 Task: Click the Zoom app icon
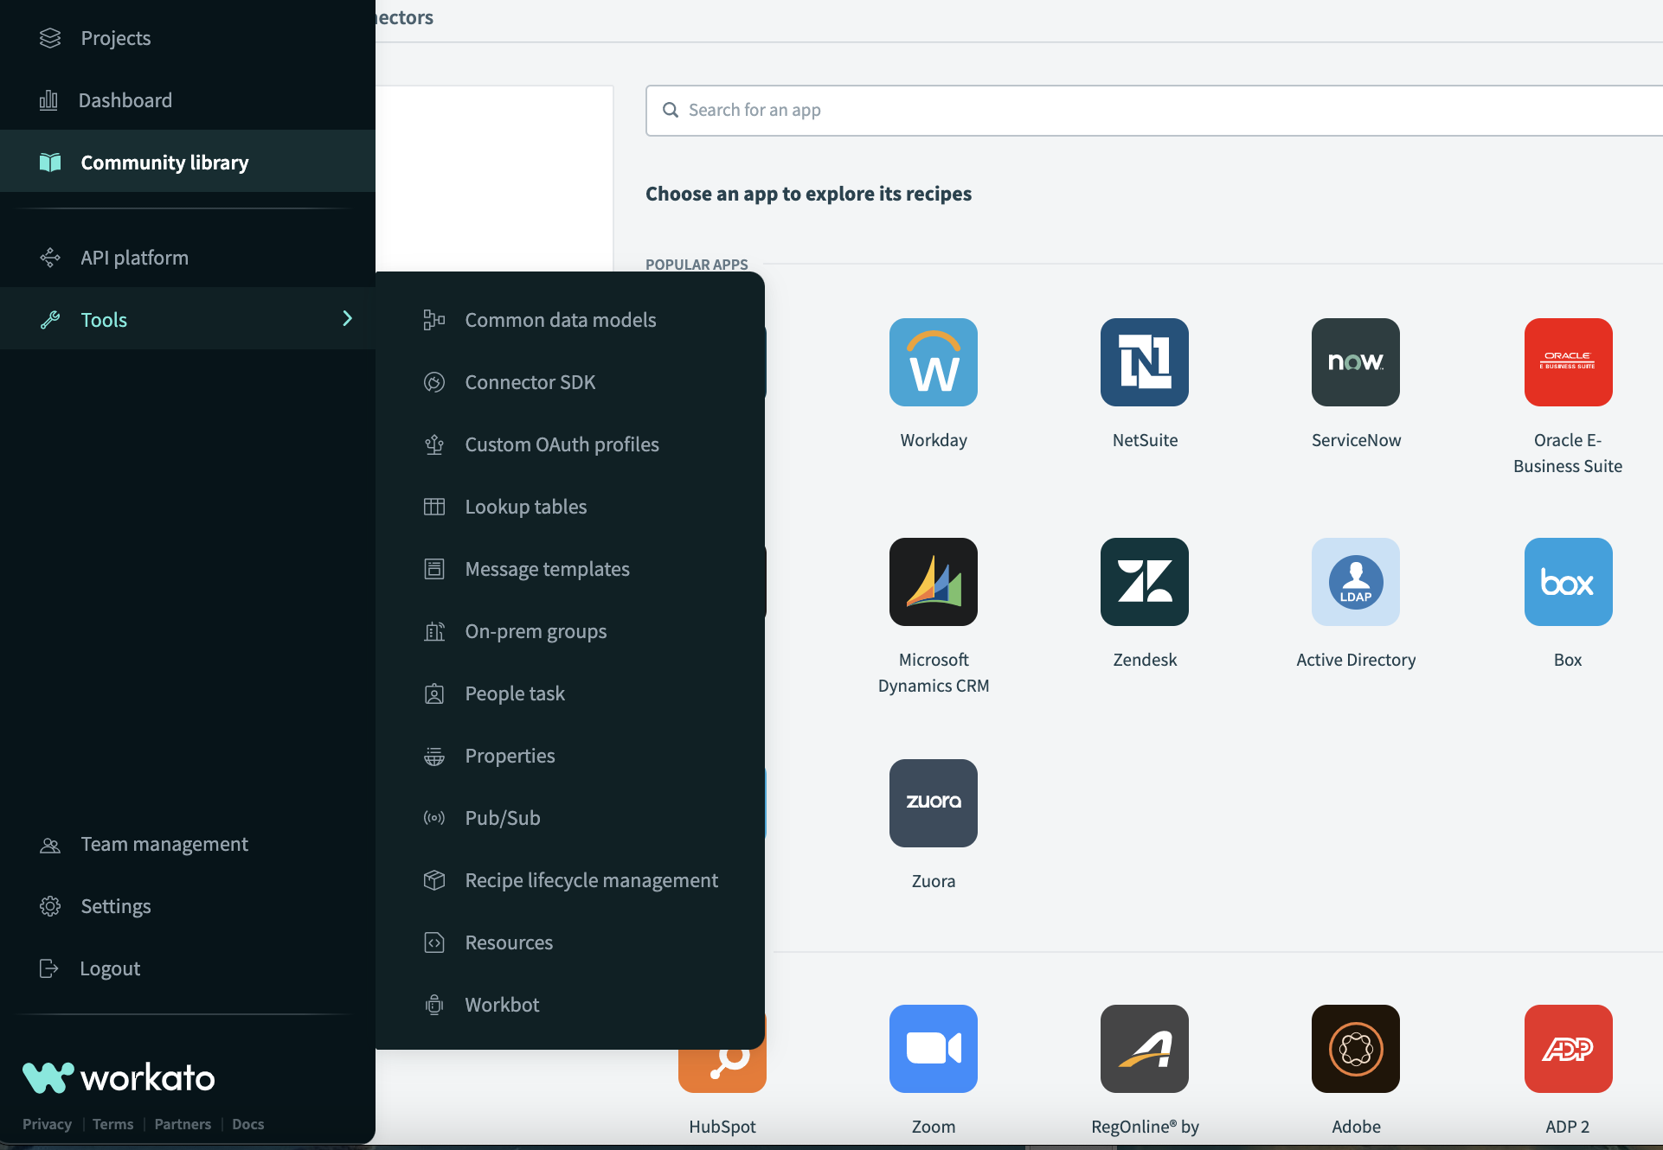pyautogui.click(x=933, y=1049)
